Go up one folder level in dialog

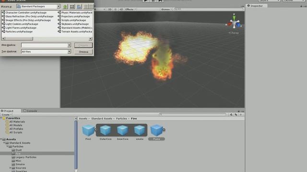(x=65, y=6)
